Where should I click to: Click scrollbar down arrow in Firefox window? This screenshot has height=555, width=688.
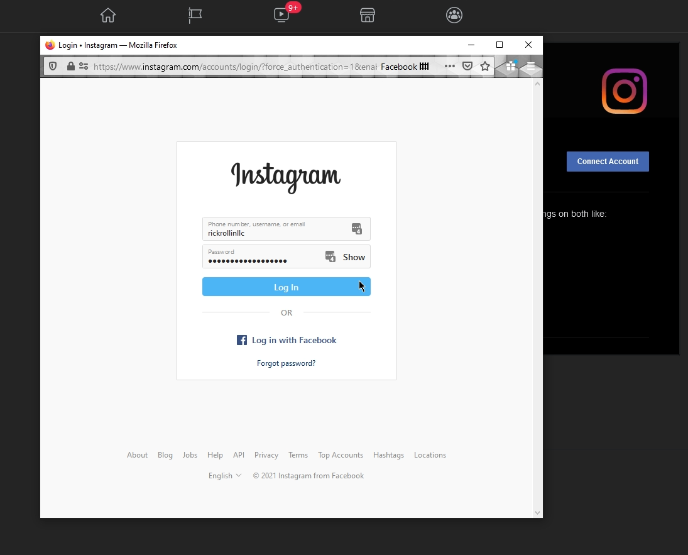(x=537, y=513)
